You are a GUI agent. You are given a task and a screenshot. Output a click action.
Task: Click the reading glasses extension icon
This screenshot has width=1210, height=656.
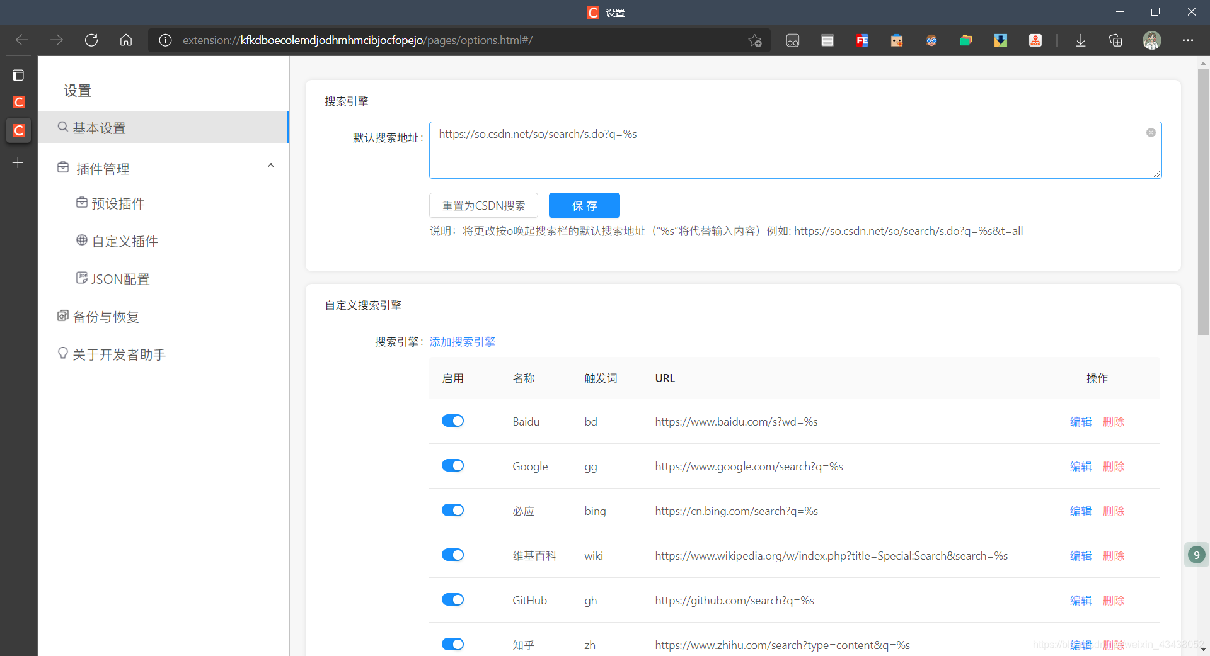(x=793, y=40)
